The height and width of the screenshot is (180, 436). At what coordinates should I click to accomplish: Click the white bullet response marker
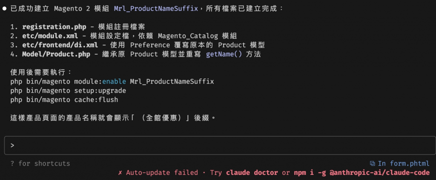[x=4, y=8]
